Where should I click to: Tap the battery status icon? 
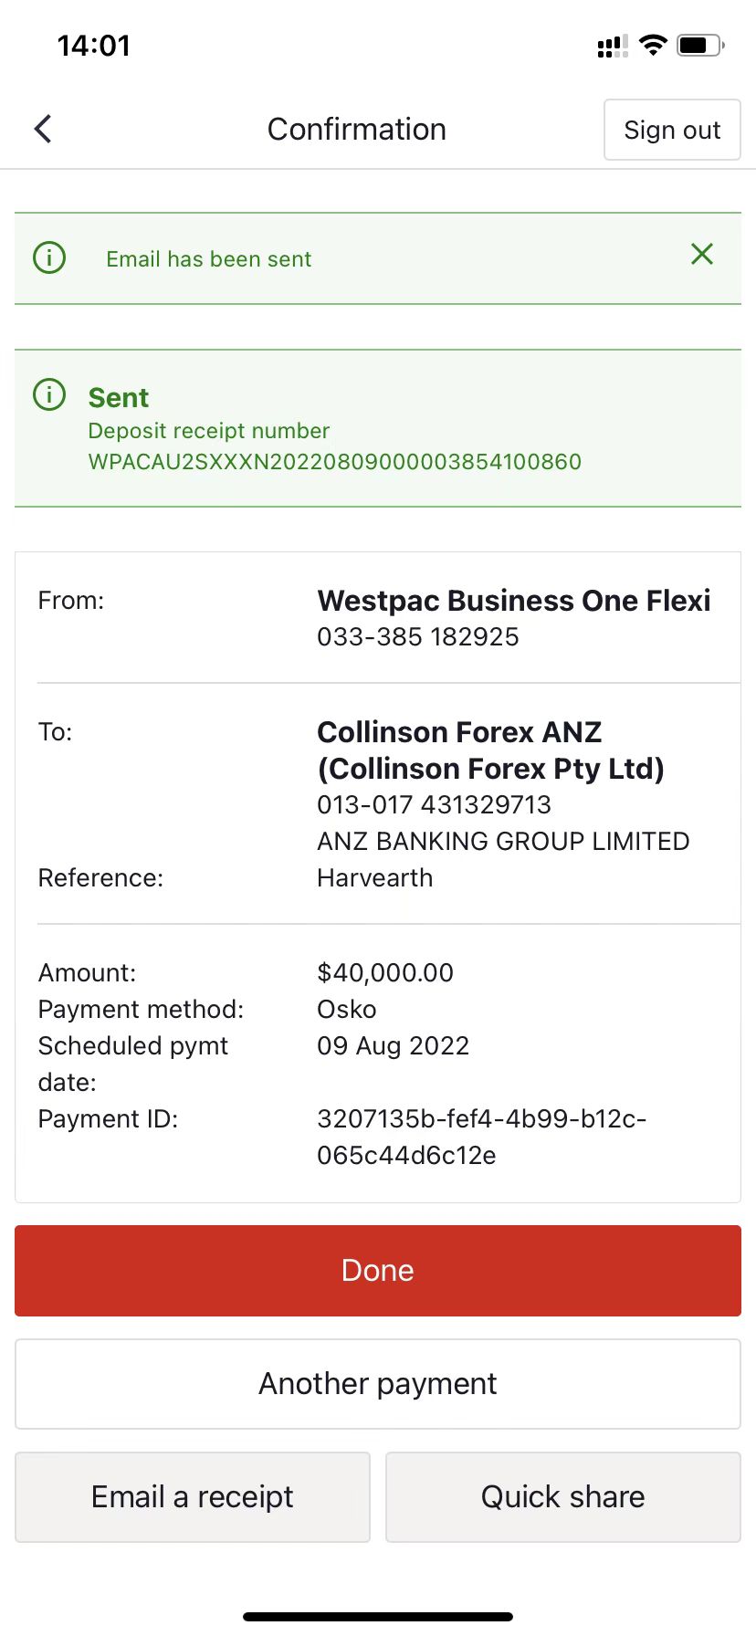pyautogui.click(x=700, y=45)
